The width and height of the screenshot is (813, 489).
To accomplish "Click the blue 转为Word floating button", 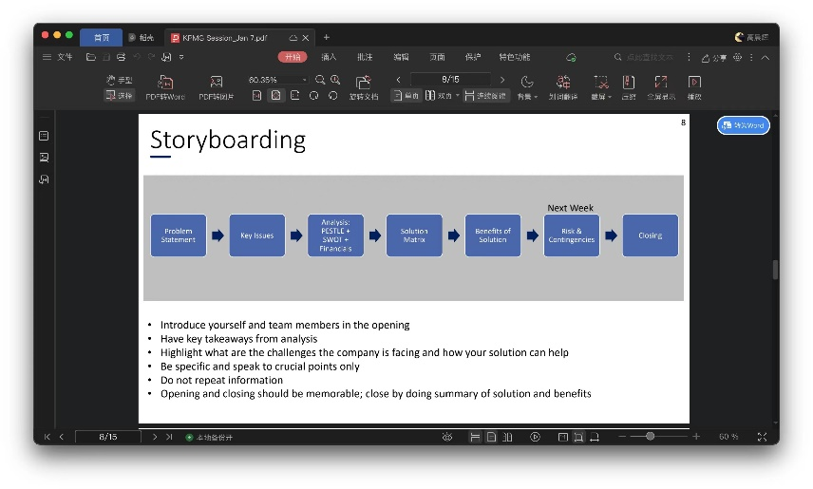I will coord(743,125).
